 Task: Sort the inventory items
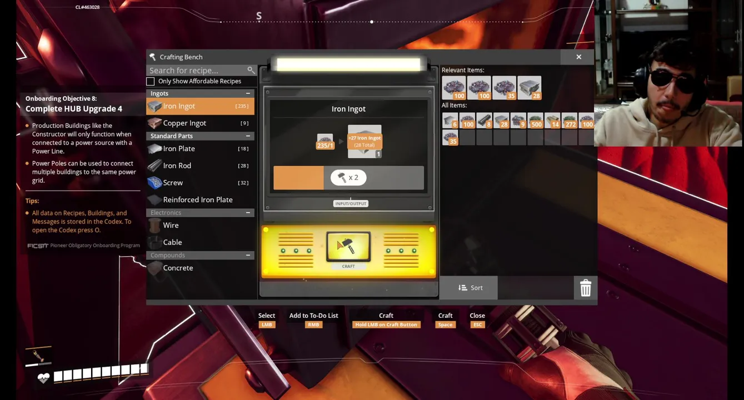[470, 288]
